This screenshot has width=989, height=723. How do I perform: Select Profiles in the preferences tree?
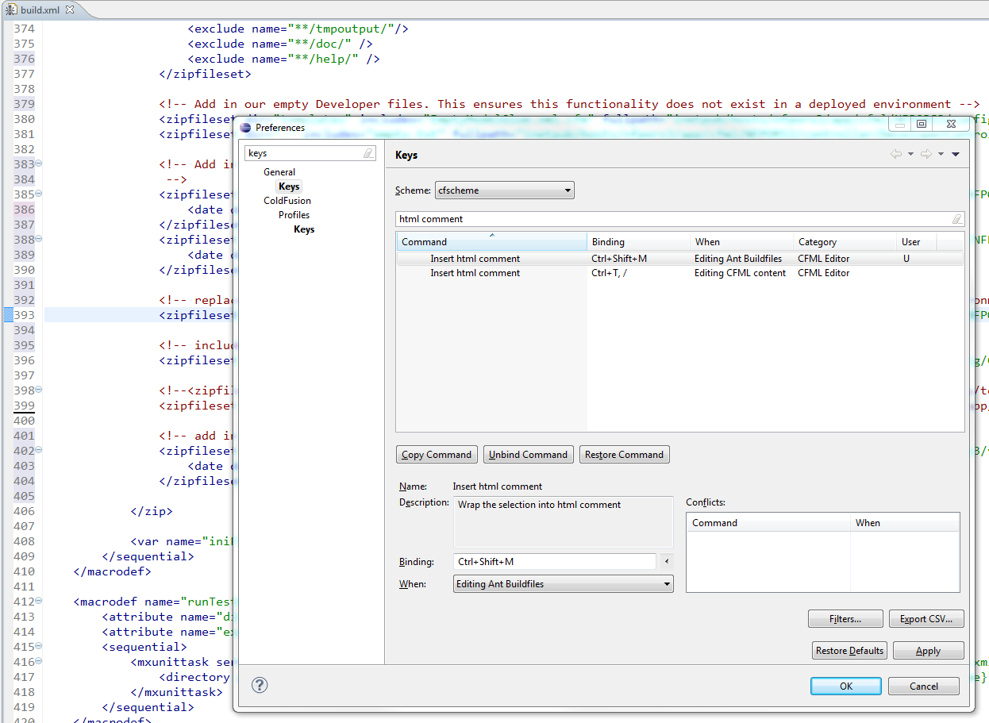click(x=294, y=215)
